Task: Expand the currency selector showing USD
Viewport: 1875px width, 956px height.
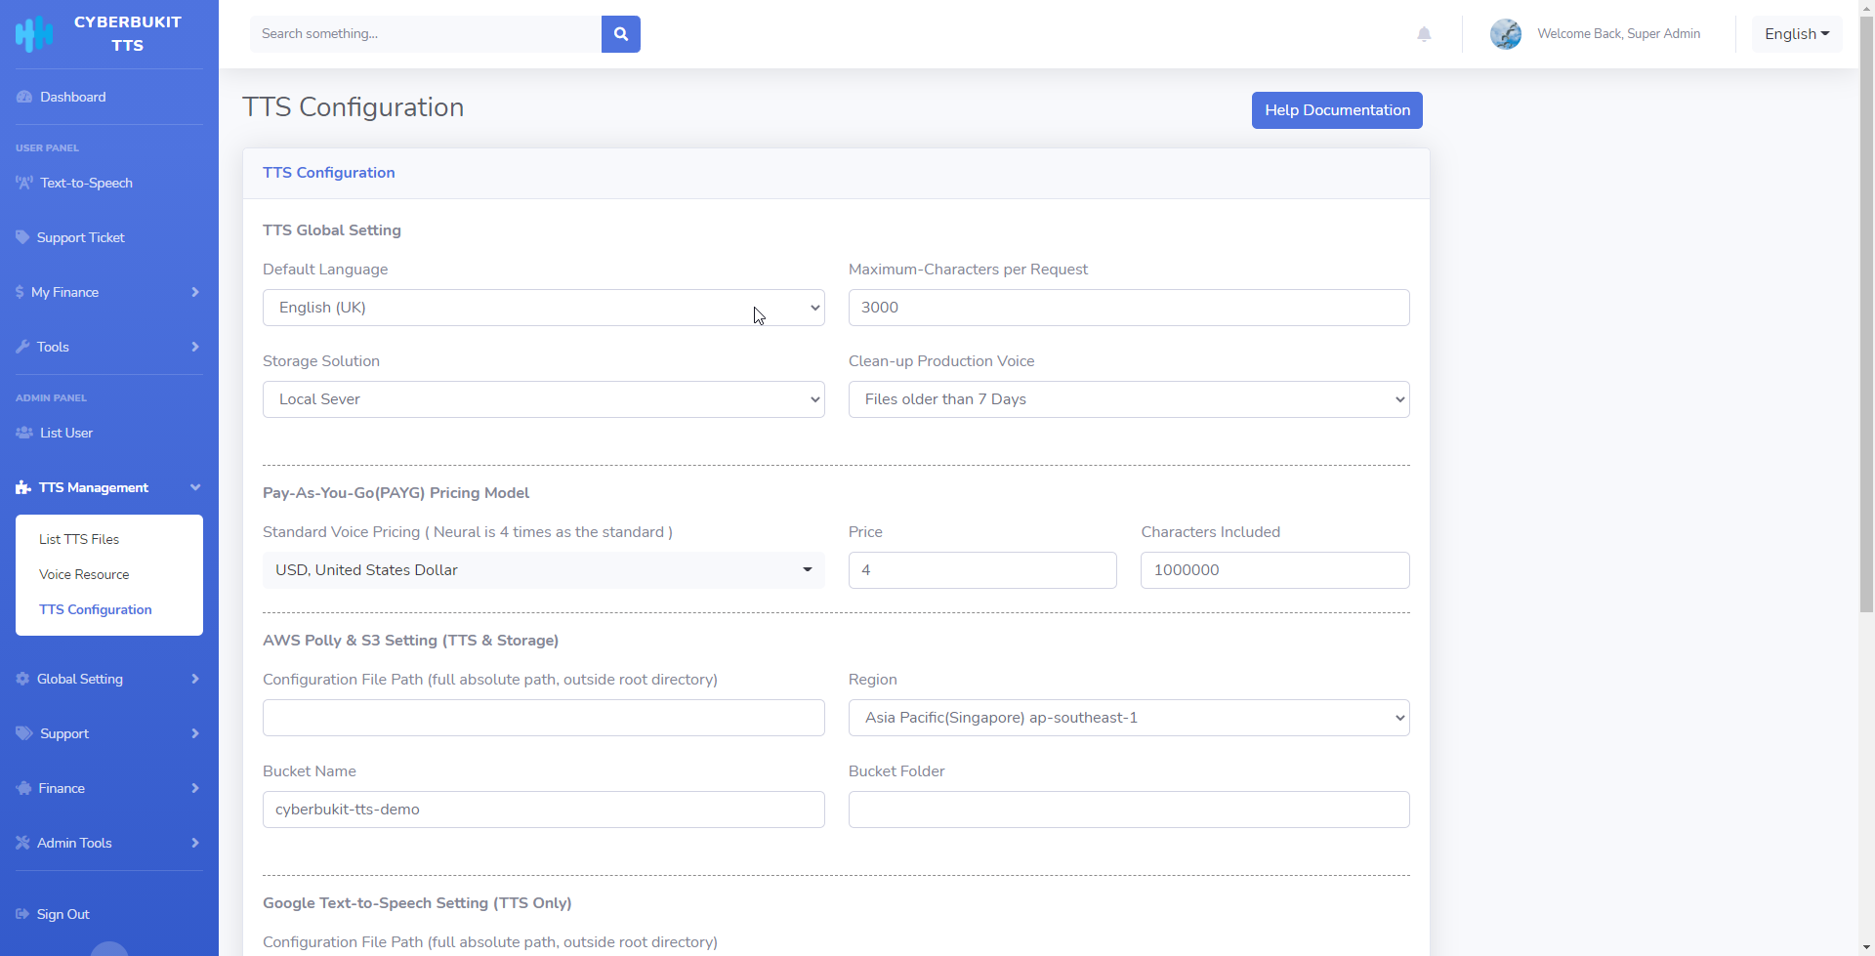Action: (x=543, y=570)
